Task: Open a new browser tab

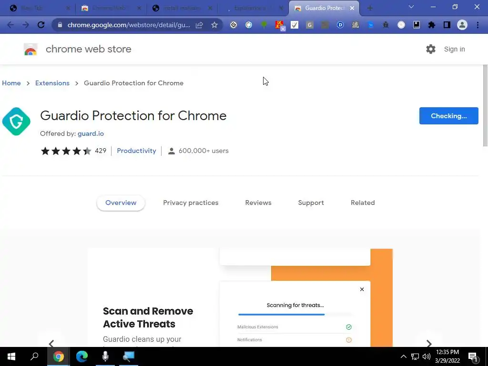Action: click(x=370, y=8)
